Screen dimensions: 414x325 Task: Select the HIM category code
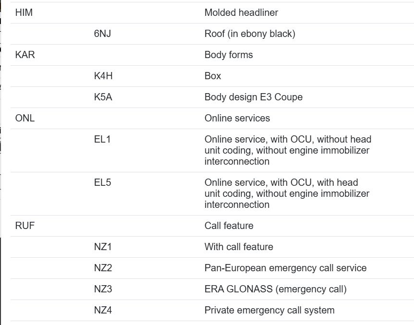point(24,12)
